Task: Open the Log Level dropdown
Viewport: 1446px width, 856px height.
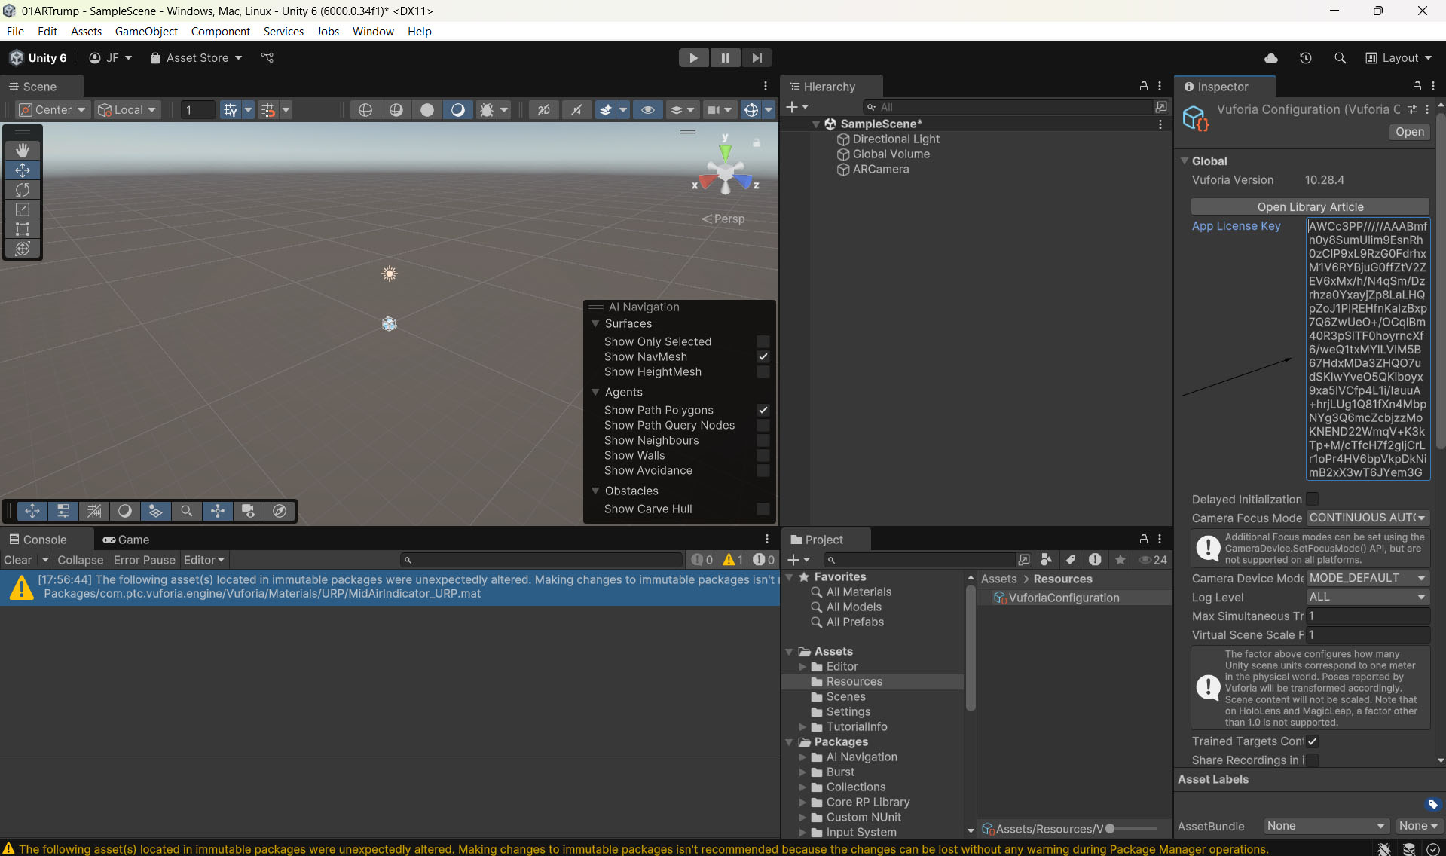Action: tap(1368, 597)
